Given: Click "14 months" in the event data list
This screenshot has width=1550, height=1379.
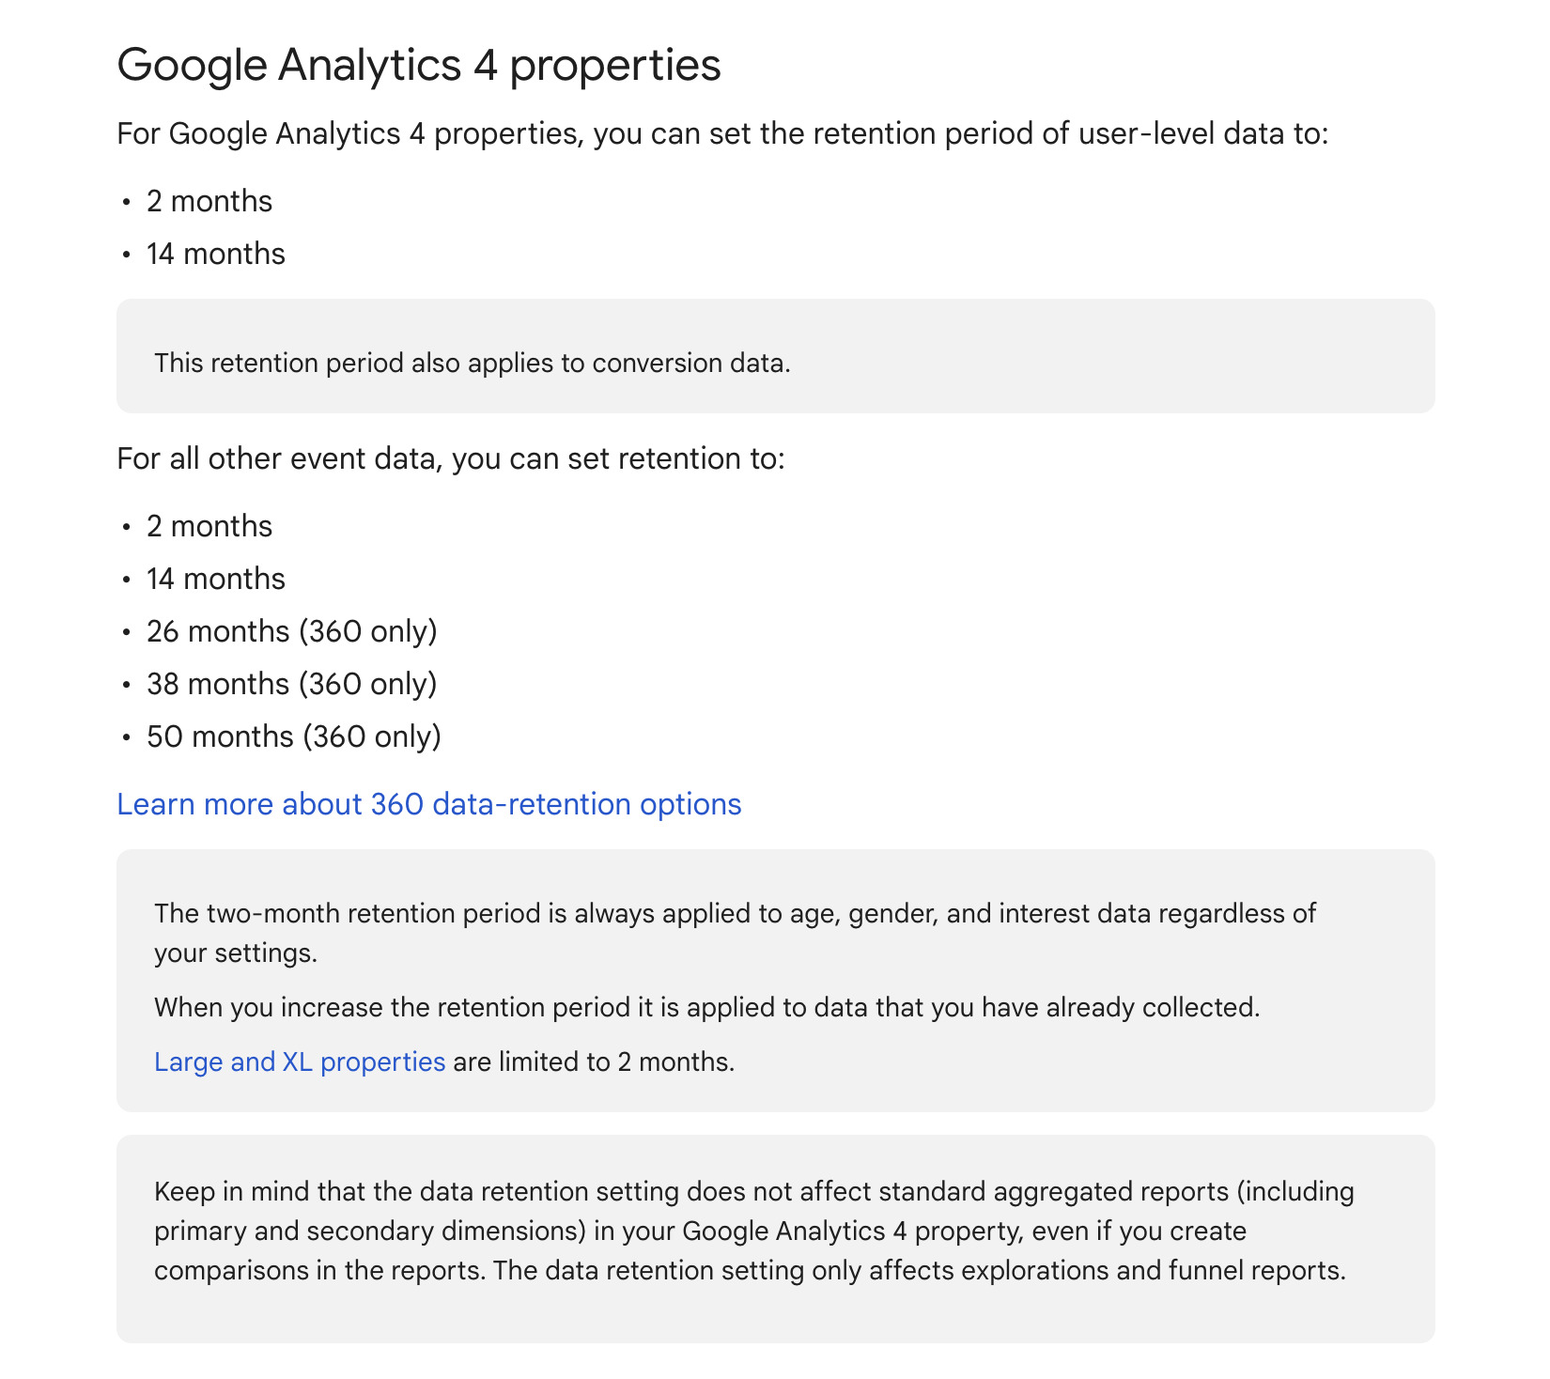Looking at the screenshot, I should (x=215, y=580).
